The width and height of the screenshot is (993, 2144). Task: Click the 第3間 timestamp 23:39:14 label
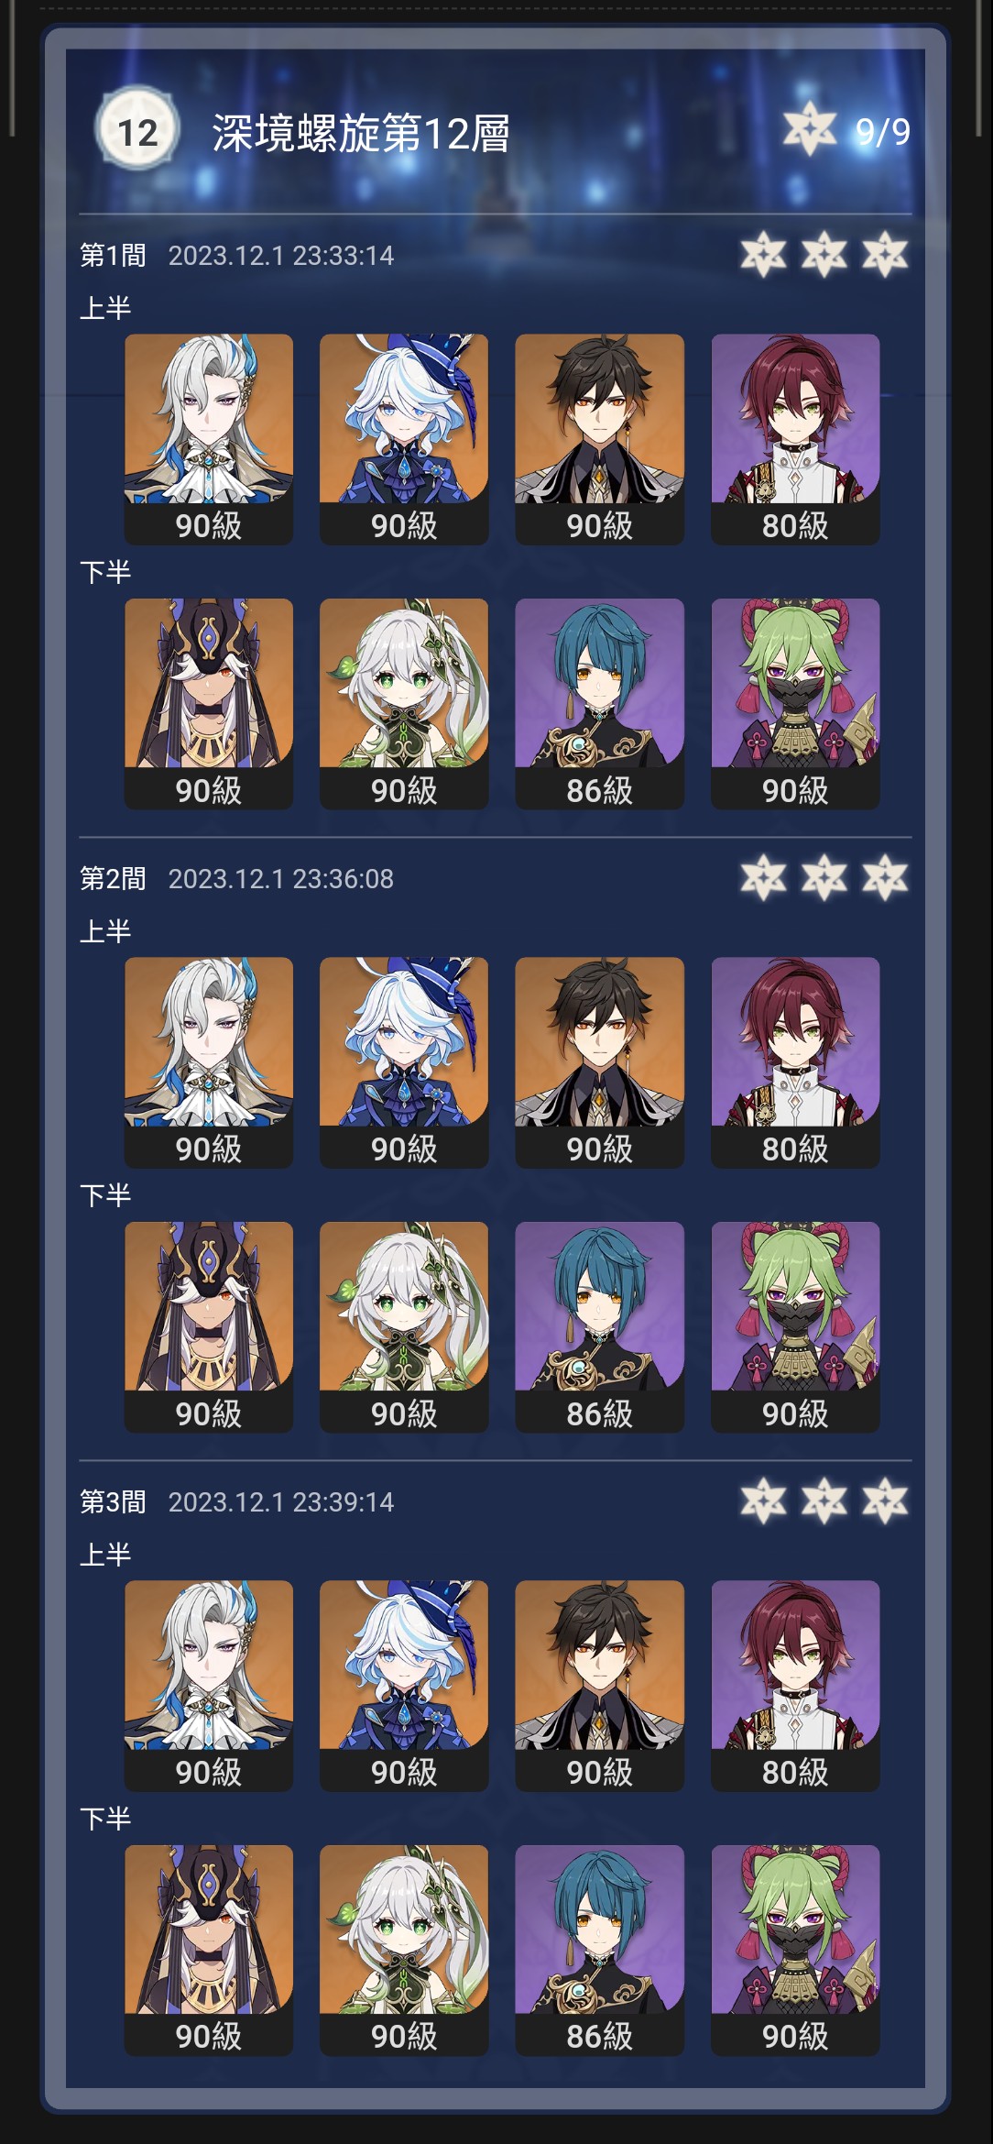[281, 1501]
